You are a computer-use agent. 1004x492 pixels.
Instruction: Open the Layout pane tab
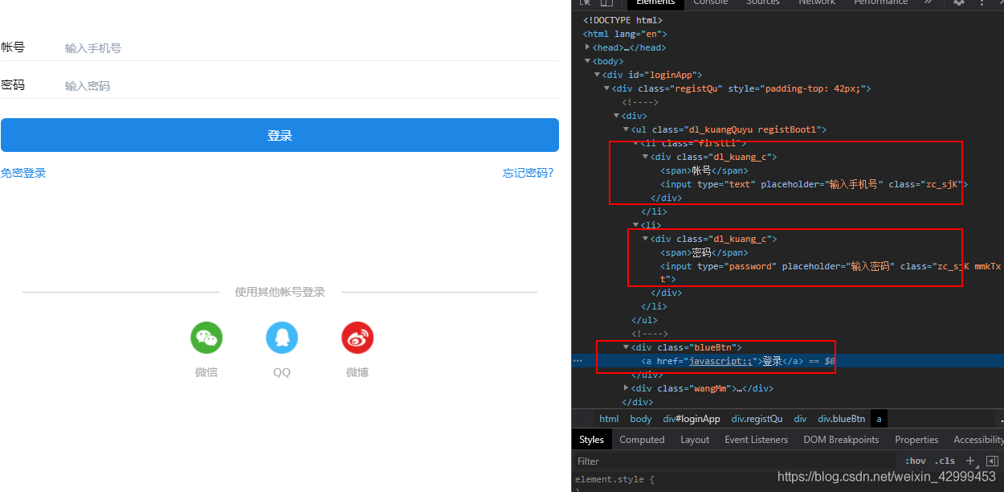tap(695, 440)
